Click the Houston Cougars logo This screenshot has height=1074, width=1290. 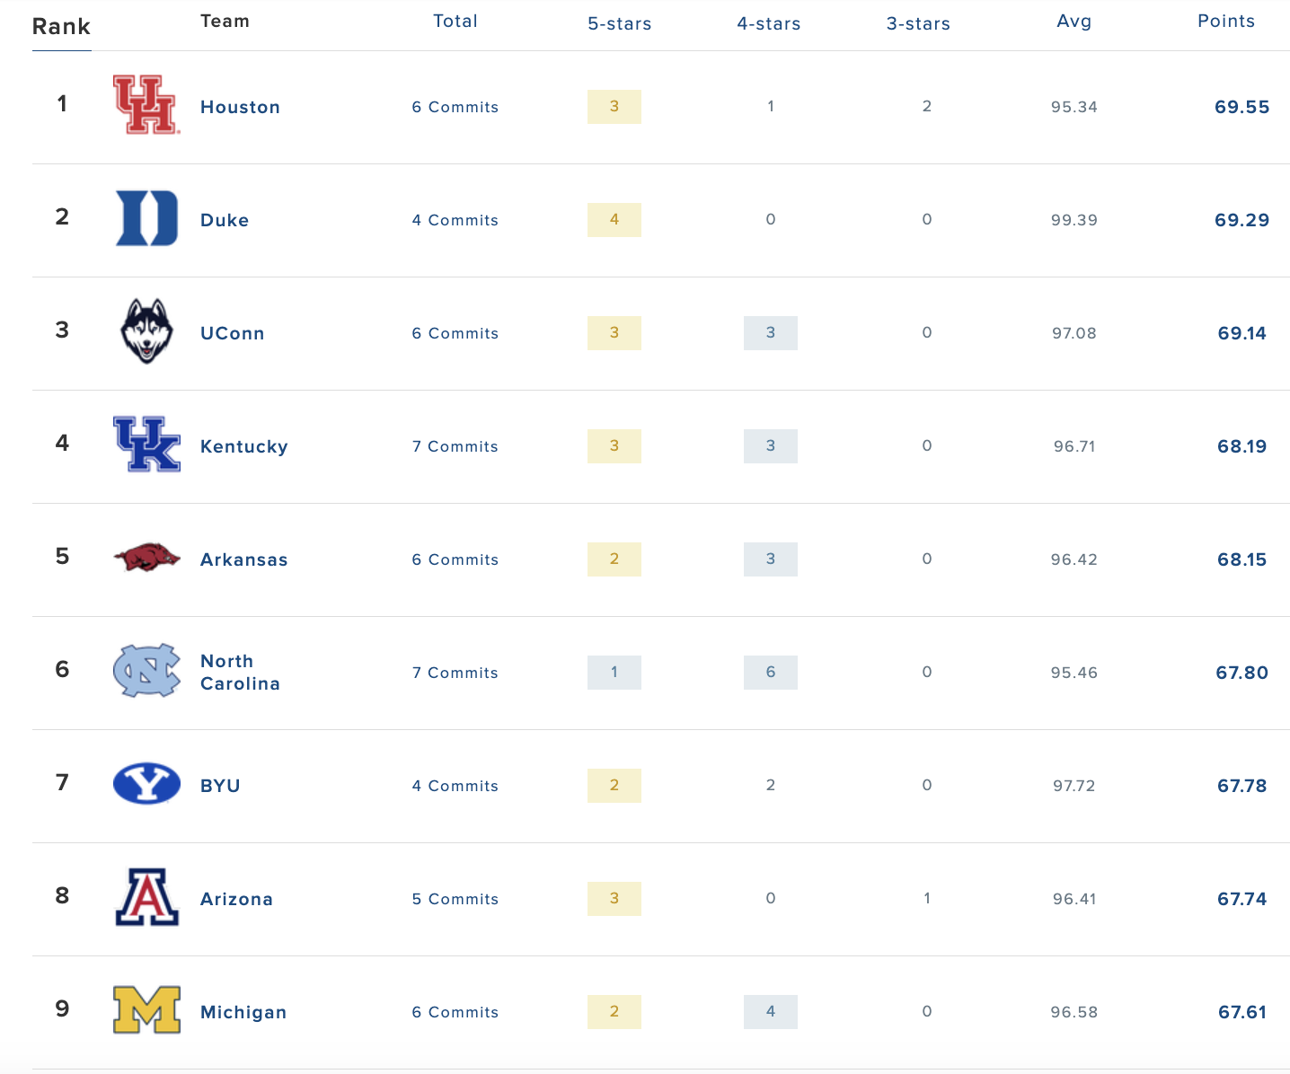(x=146, y=106)
